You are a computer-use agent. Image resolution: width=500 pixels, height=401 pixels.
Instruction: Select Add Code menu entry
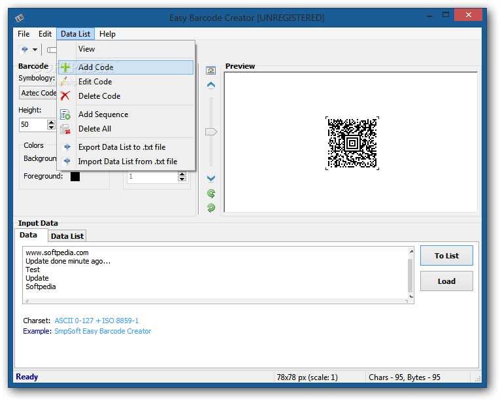126,67
